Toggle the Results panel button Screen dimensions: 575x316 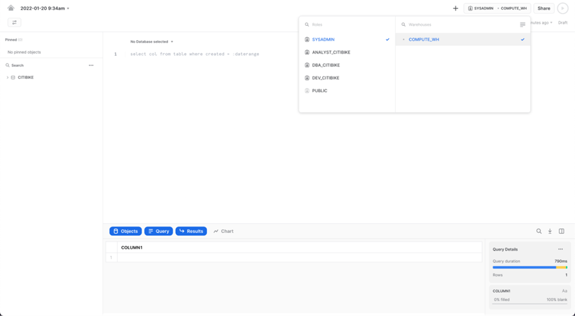191,231
